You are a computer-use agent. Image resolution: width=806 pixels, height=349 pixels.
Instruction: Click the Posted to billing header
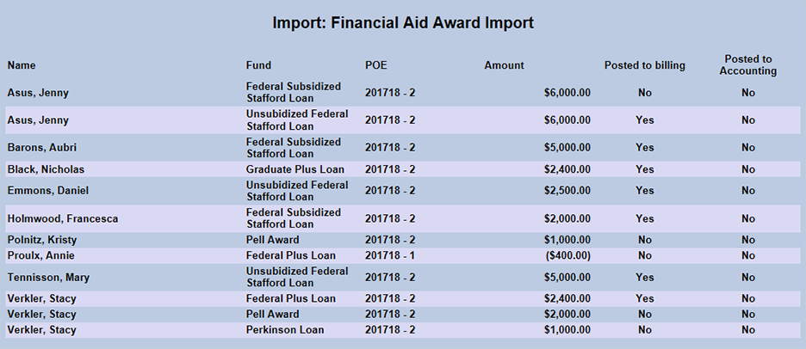[x=644, y=65]
